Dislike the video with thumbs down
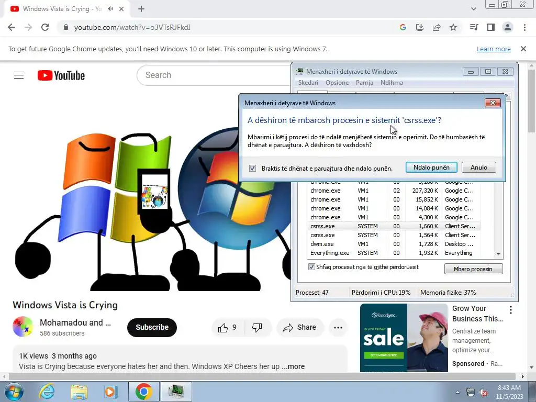This screenshot has width=536, height=402. (257, 328)
